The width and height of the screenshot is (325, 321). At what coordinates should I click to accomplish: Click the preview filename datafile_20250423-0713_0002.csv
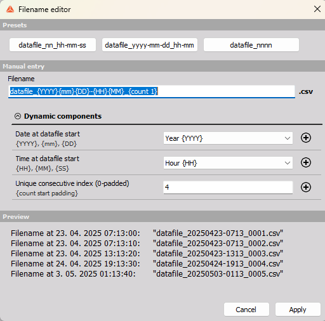click(218, 244)
